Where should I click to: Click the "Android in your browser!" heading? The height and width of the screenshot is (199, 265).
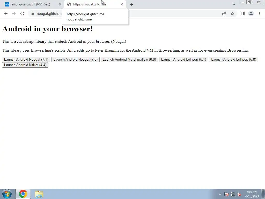pyautogui.click(x=48, y=29)
